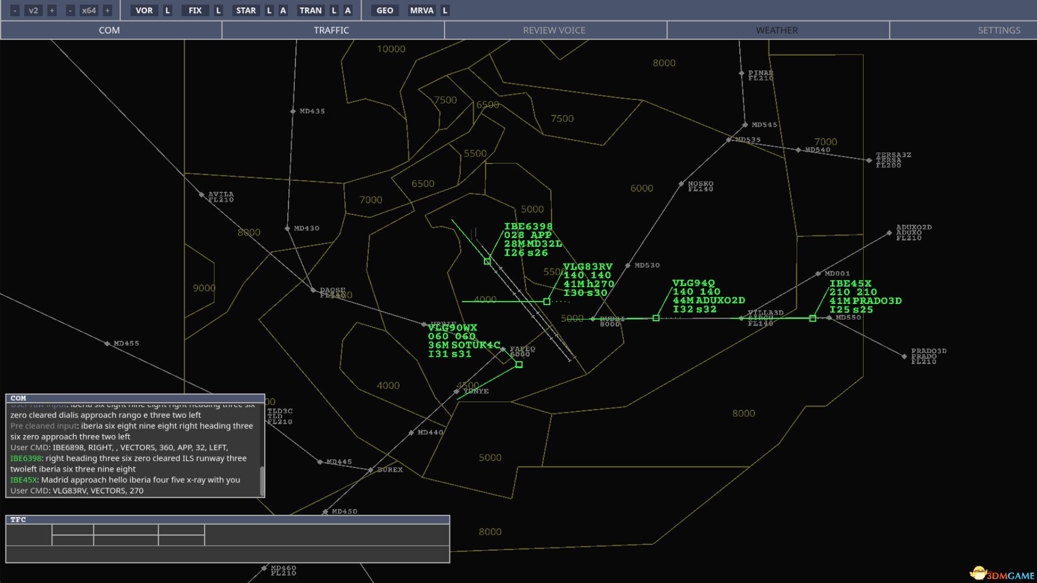The image size is (1037, 583).
Task: Open the REVIEW VOICE section
Action: point(554,30)
